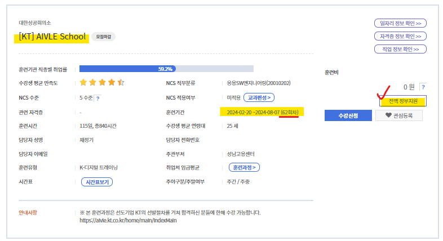
Task: Click the 0 원 price value
Action: pos(409,87)
